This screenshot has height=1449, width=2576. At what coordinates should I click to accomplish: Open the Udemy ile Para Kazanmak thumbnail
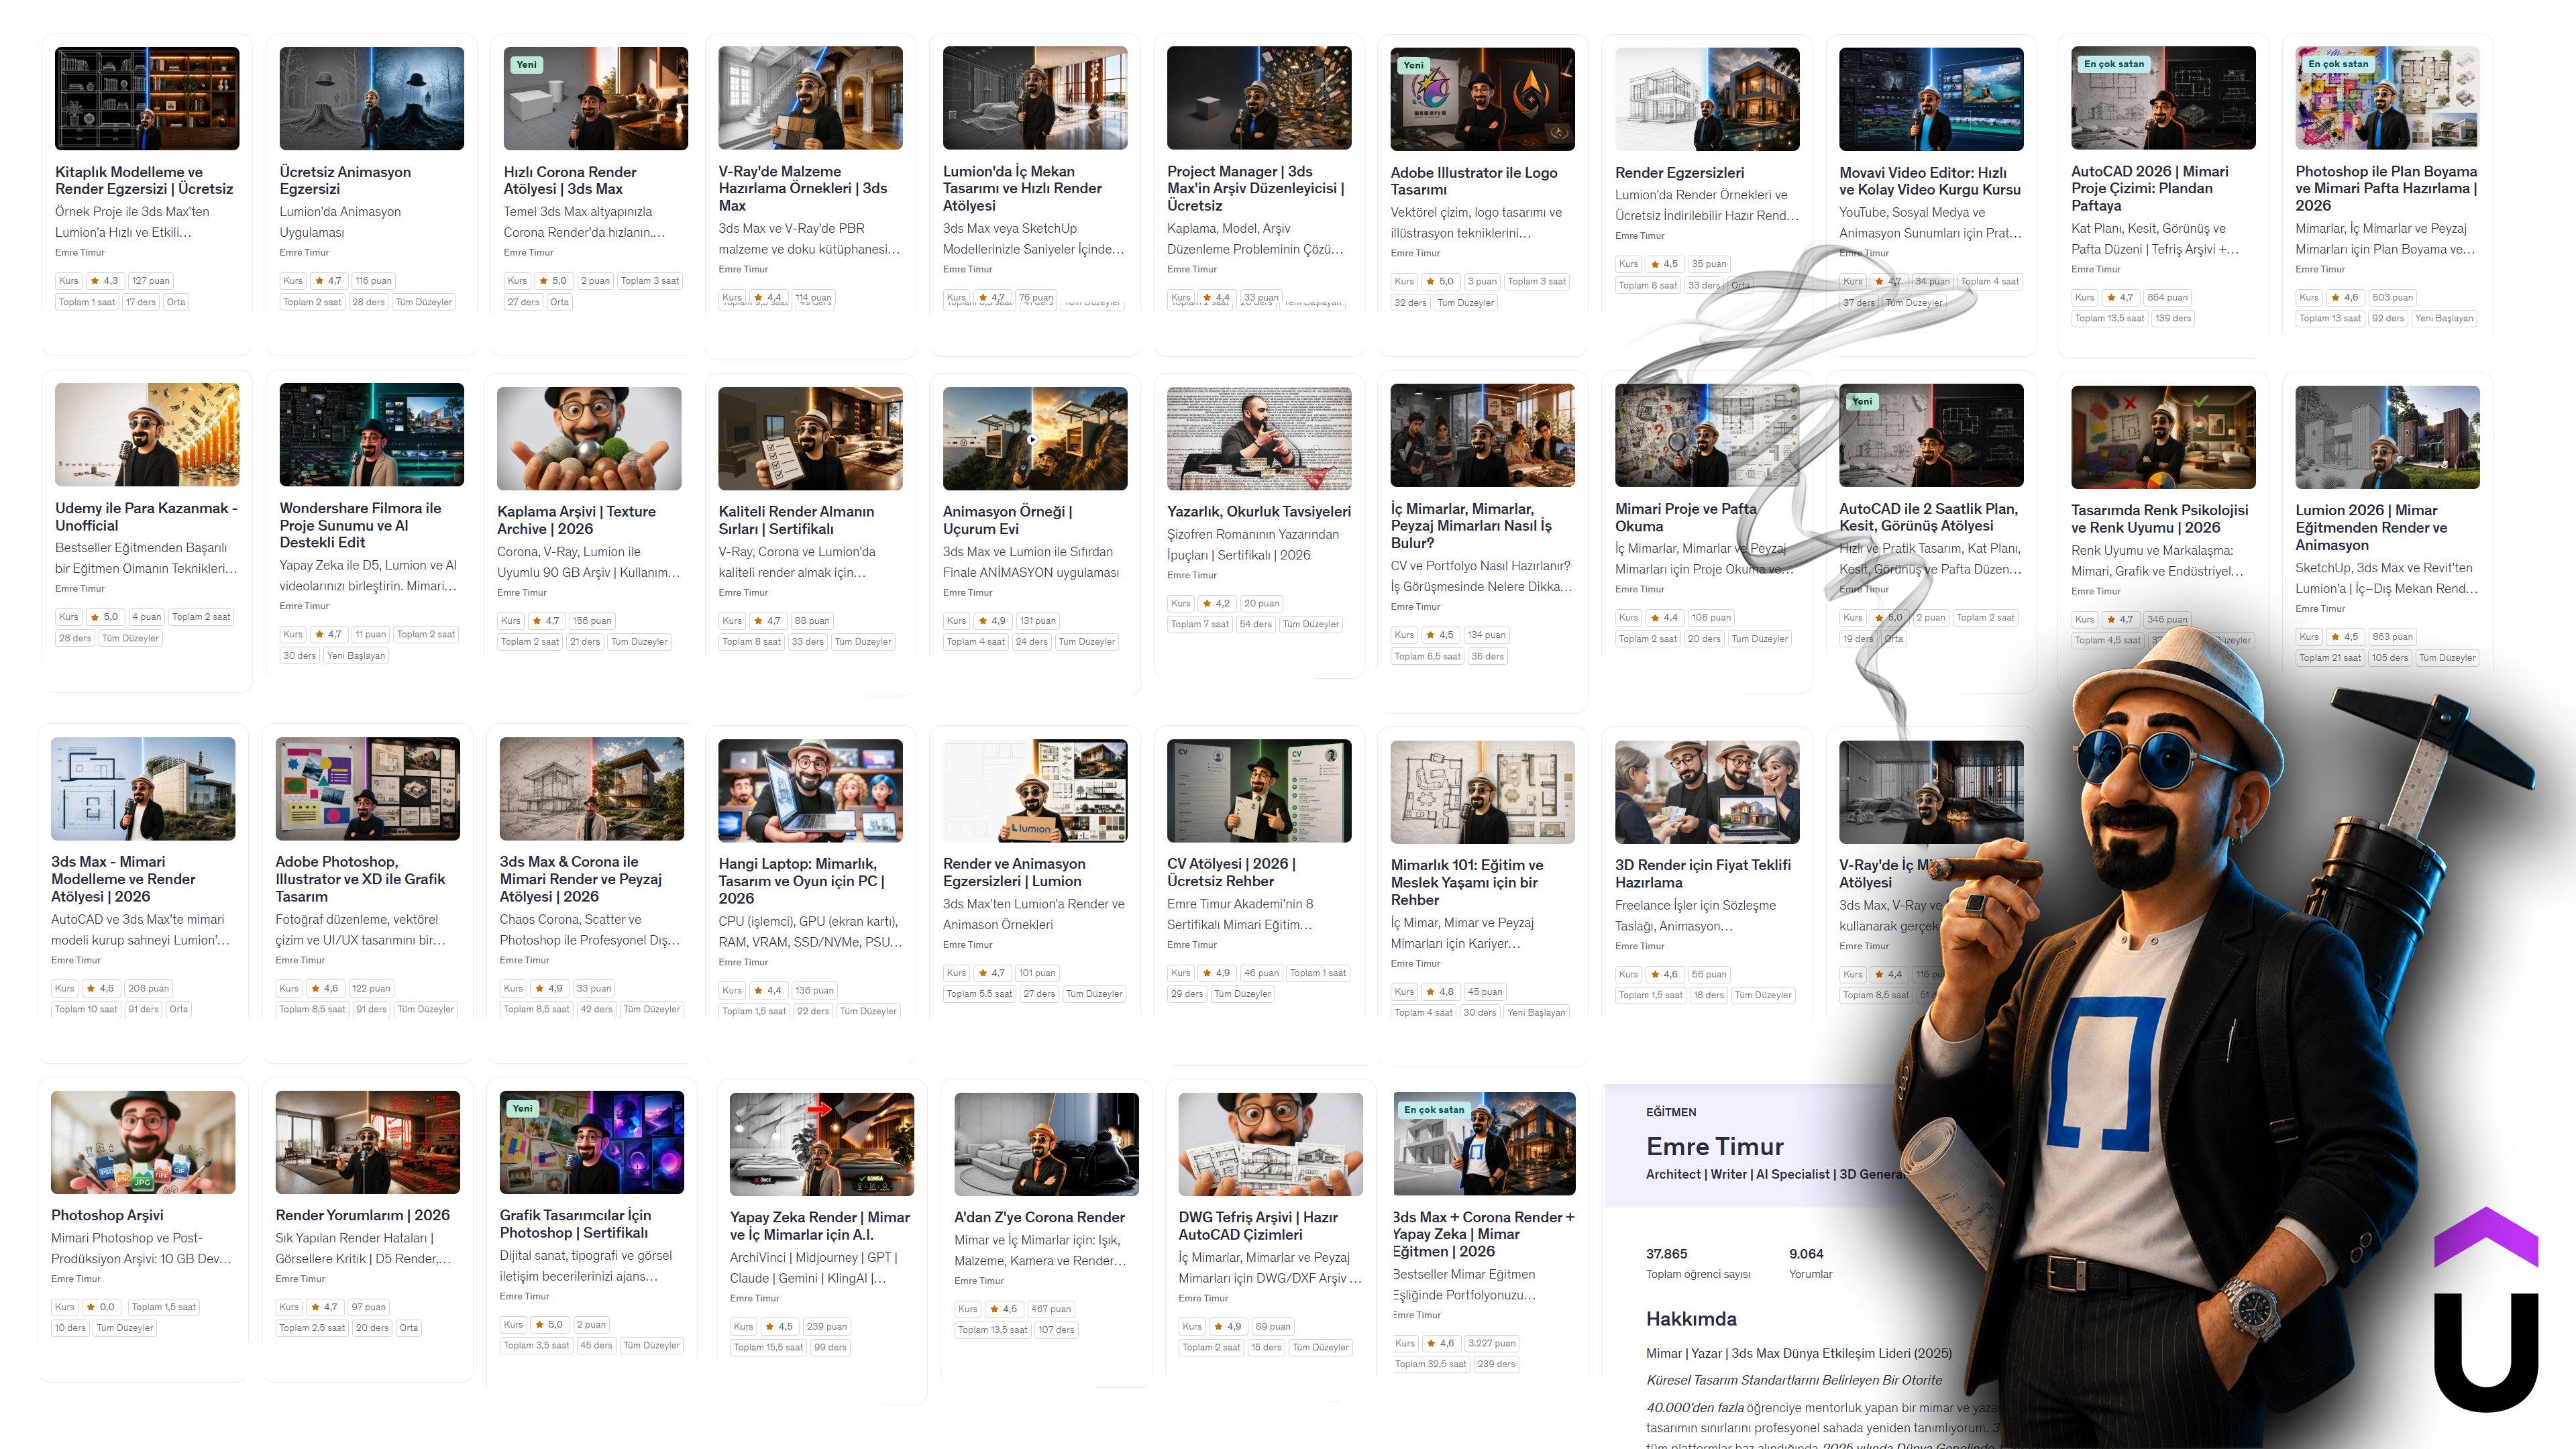pyautogui.click(x=147, y=434)
